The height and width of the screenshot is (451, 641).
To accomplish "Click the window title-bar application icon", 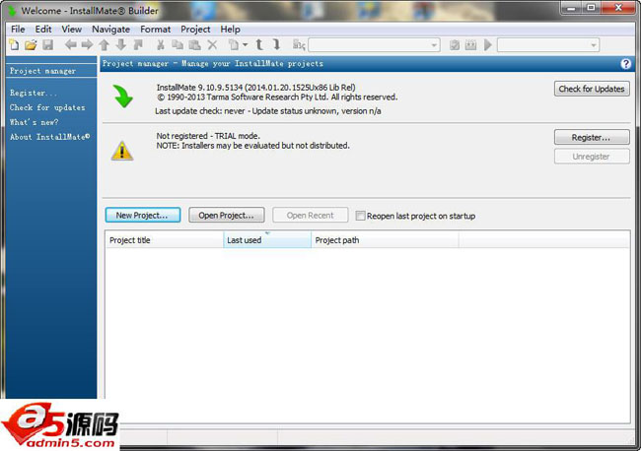I will (12, 10).
